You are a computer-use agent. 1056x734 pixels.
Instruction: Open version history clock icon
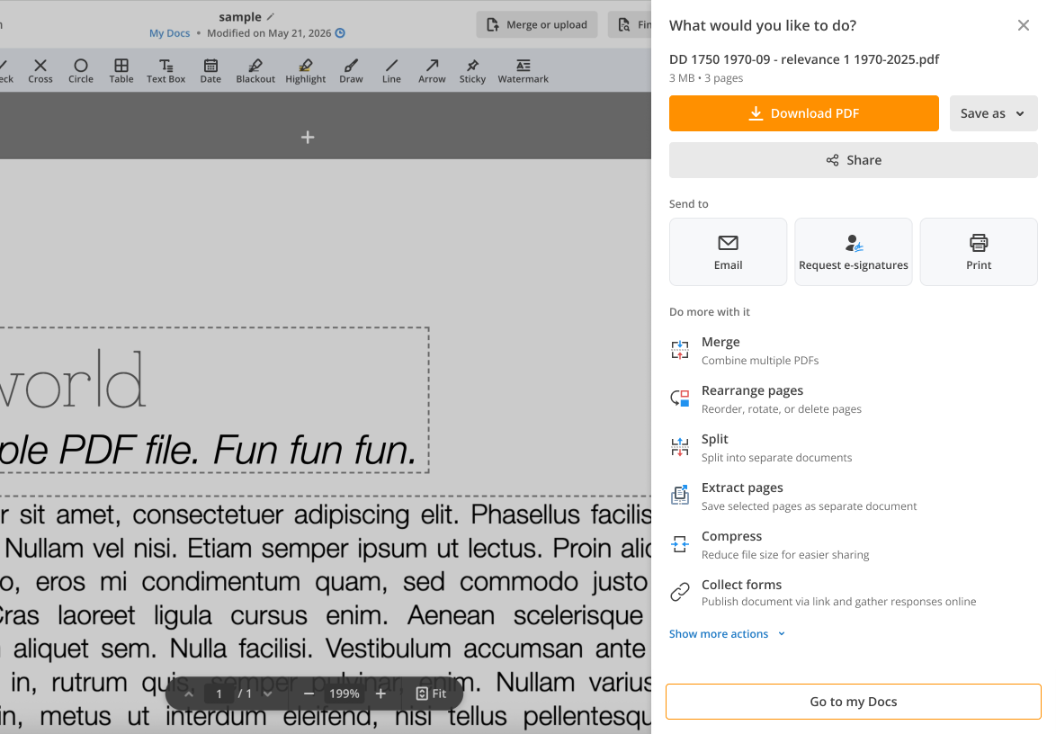click(x=340, y=33)
